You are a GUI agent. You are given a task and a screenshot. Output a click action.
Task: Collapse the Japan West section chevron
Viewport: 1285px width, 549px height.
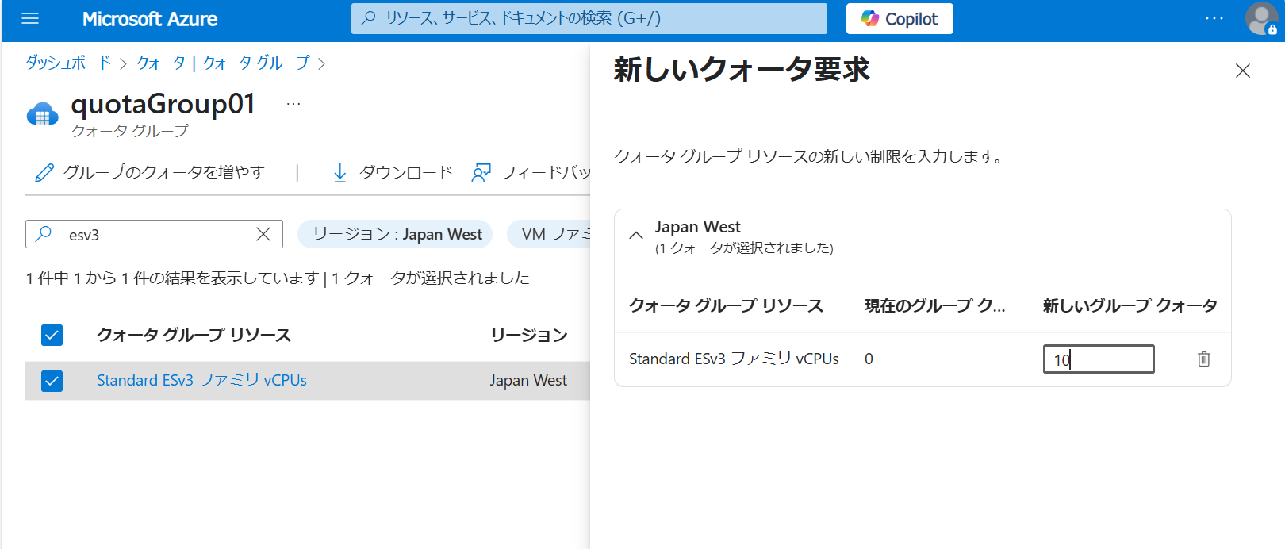[x=635, y=235]
